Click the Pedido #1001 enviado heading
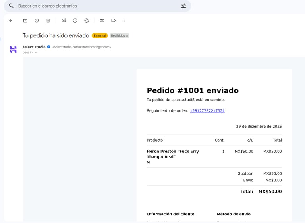Viewport: 305px width, 223px height. click(x=193, y=90)
